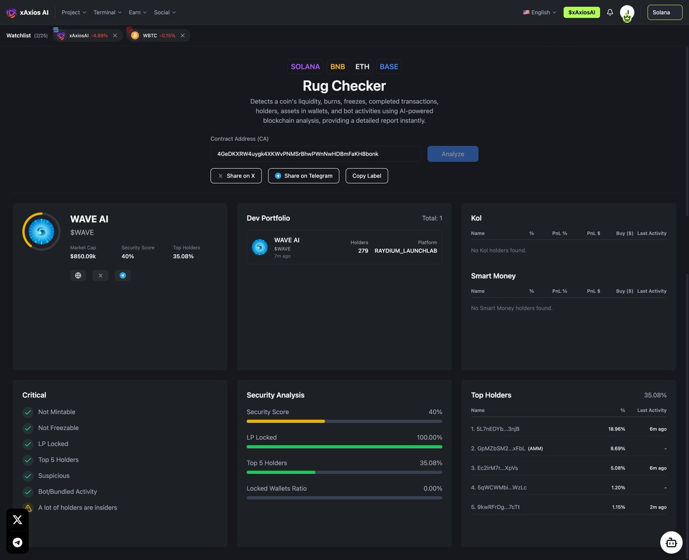Screen dimensions: 689x560
Task: Click the Not Freezable check icon
Action: (28, 428)
